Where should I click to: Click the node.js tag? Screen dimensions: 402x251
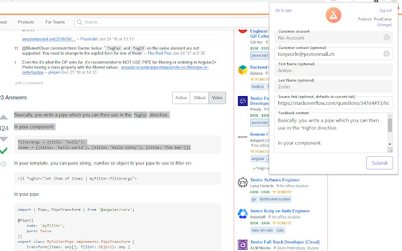pos(258,87)
